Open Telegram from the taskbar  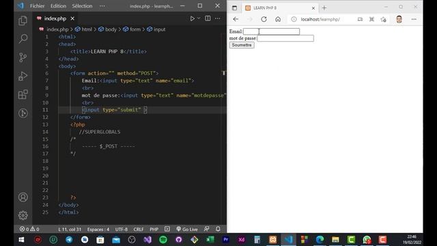[x=69, y=240]
